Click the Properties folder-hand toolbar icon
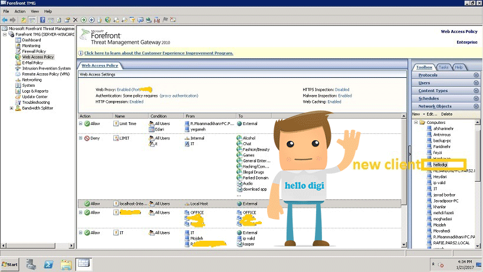The width and height of the screenshot is (483, 272). pos(67,20)
